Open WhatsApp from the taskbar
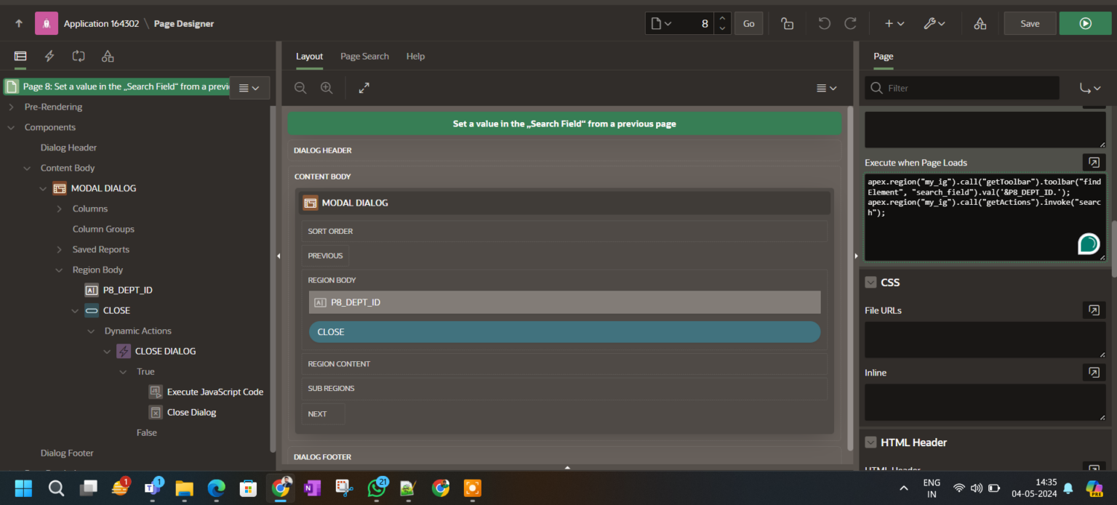The width and height of the screenshot is (1117, 505). 377,488
